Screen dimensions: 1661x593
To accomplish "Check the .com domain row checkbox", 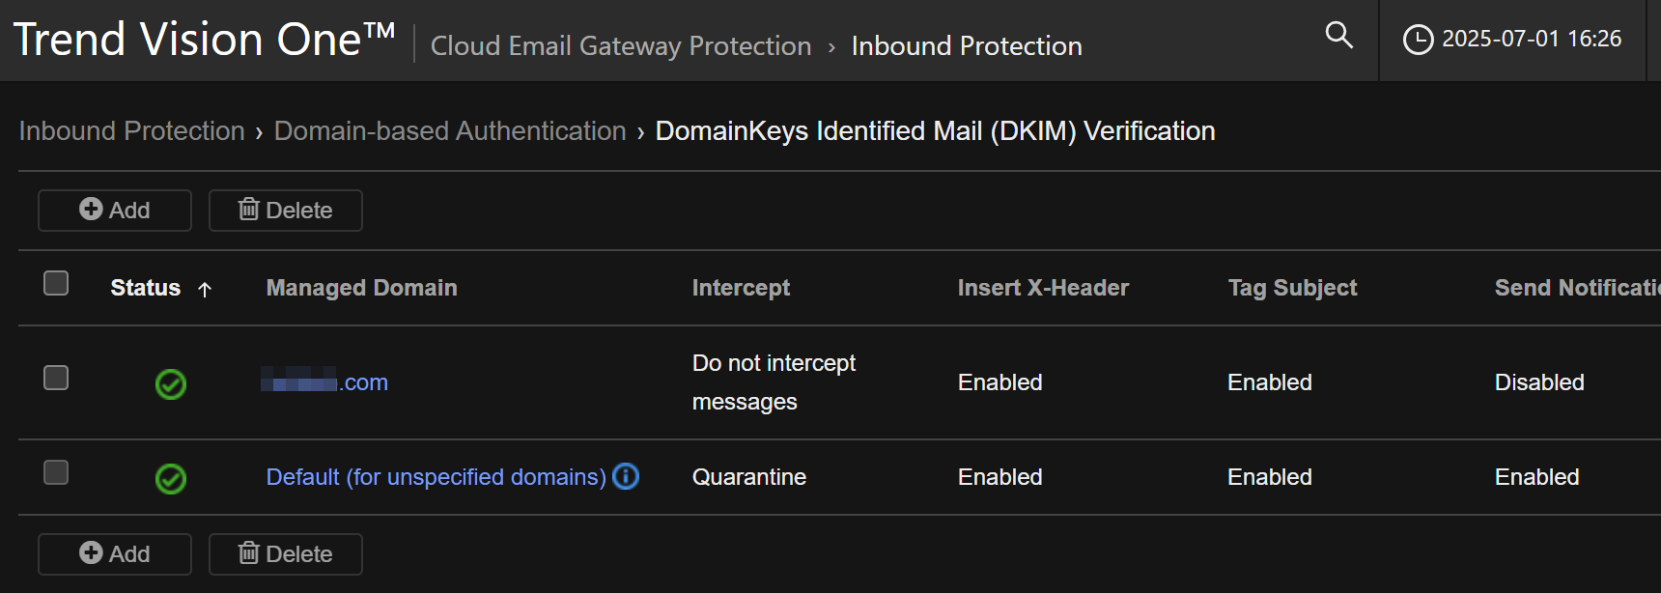I will coord(56,378).
